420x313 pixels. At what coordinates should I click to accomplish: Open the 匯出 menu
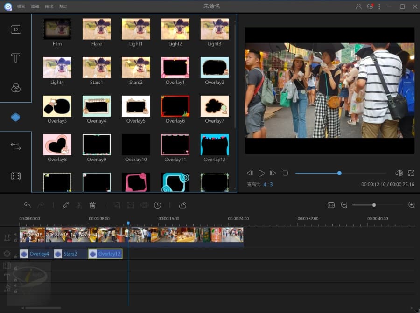click(x=49, y=7)
